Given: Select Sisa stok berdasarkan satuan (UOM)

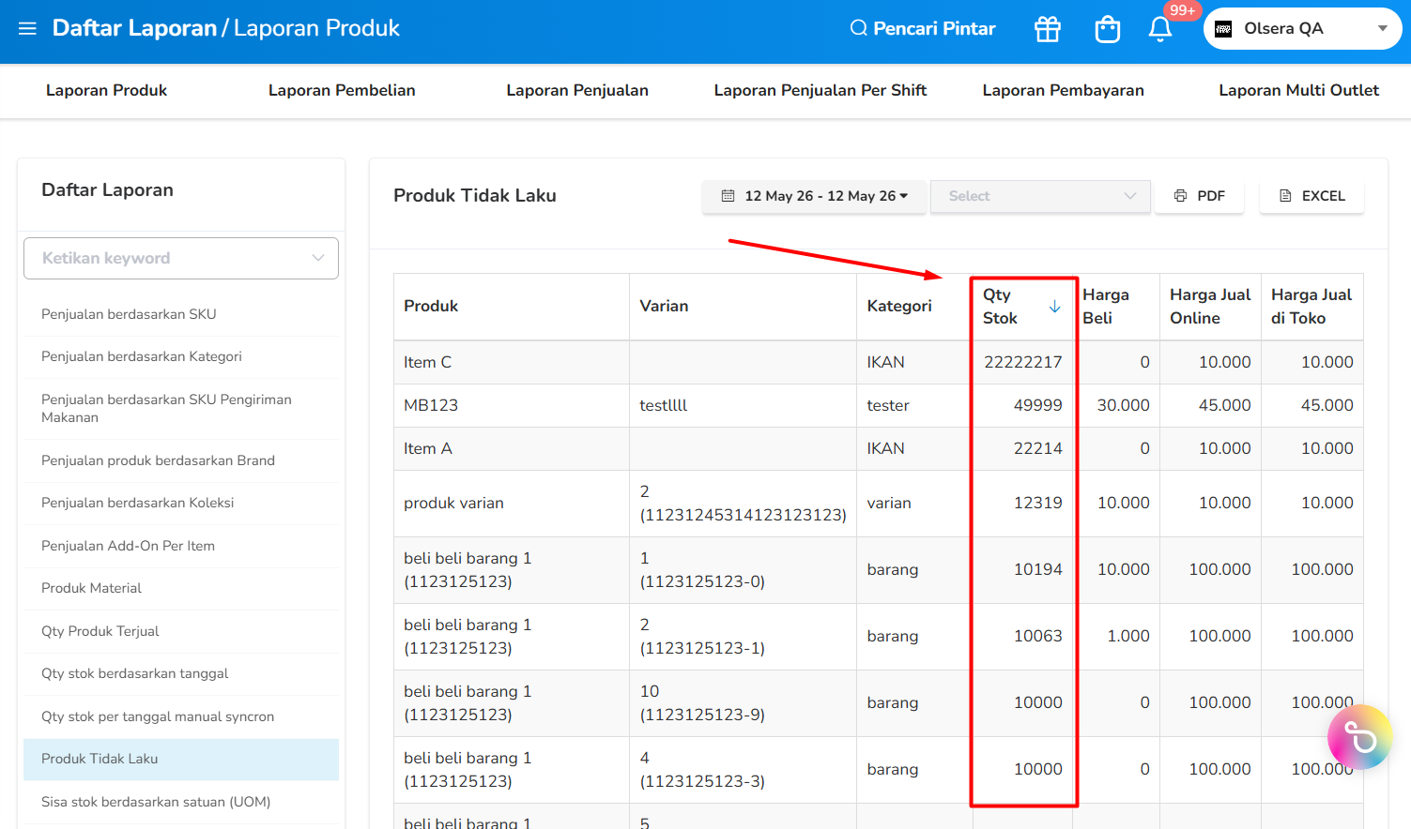Looking at the screenshot, I should [181, 802].
